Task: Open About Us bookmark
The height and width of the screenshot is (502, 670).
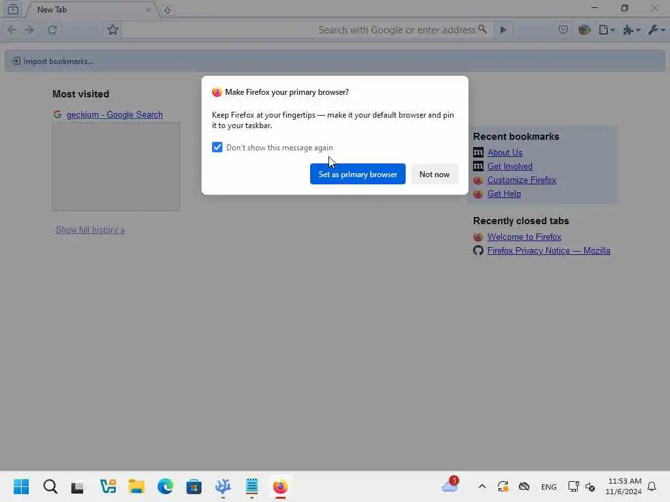Action: click(504, 152)
